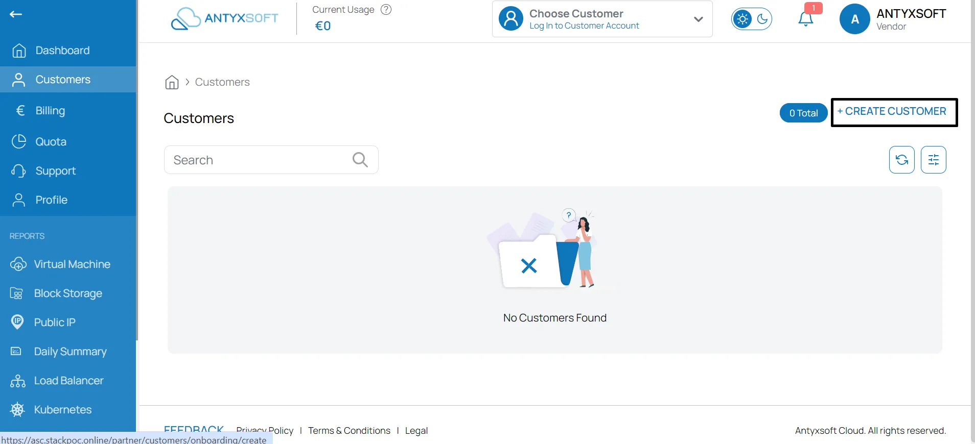Switch to dark mode moon toggle

pyautogui.click(x=762, y=19)
